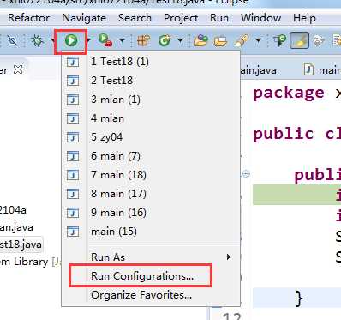Select '2 Test18' run history entry
This screenshot has height=320, width=341.
151,81
